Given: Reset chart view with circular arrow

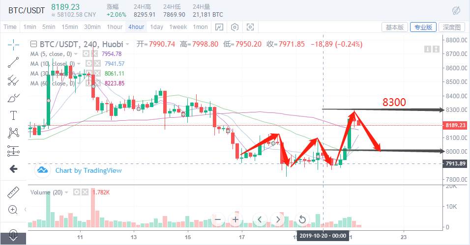Looking at the screenshot, I should point(302,219).
